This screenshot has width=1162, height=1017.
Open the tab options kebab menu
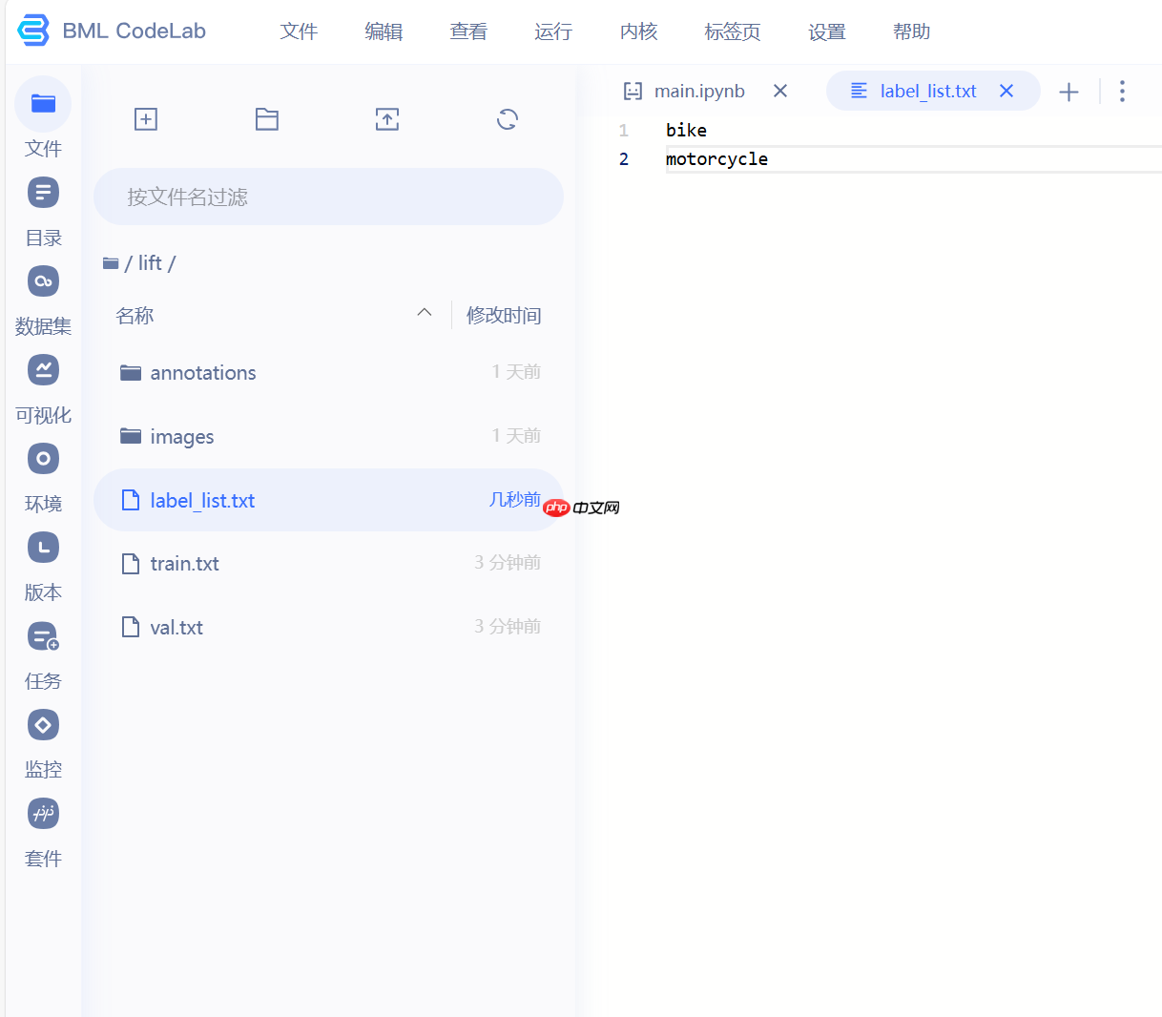(x=1122, y=91)
